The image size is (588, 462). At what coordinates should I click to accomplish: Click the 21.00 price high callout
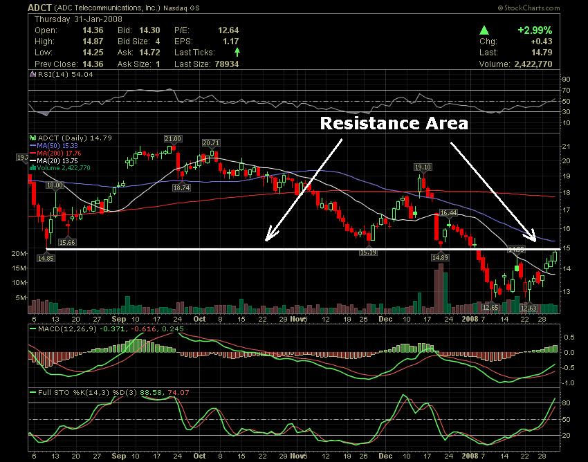click(173, 139)
